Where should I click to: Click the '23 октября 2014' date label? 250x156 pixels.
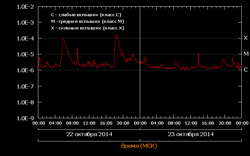pyautogui.click(x=191, y=134)
